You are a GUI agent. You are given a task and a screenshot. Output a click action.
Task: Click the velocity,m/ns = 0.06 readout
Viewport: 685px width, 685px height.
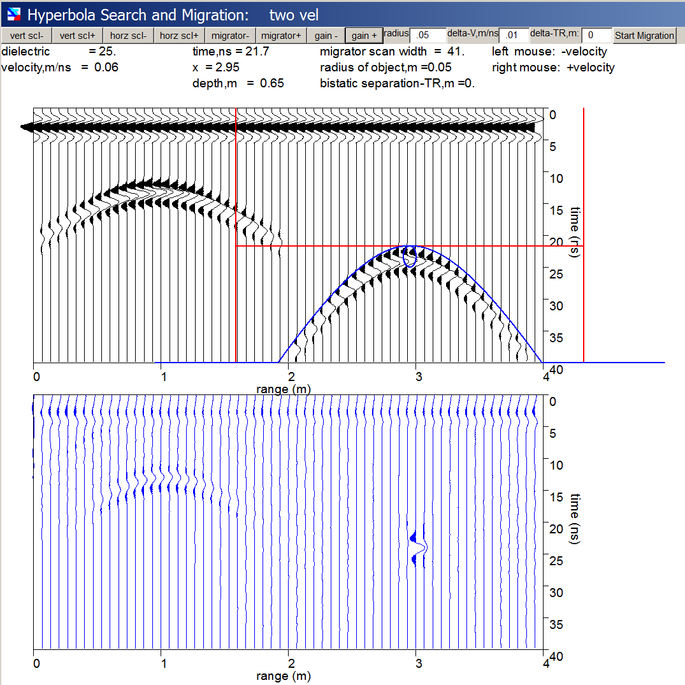pos(60,68)
